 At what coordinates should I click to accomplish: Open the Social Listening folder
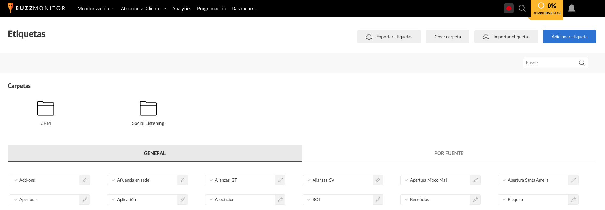[x=148, y=113]
